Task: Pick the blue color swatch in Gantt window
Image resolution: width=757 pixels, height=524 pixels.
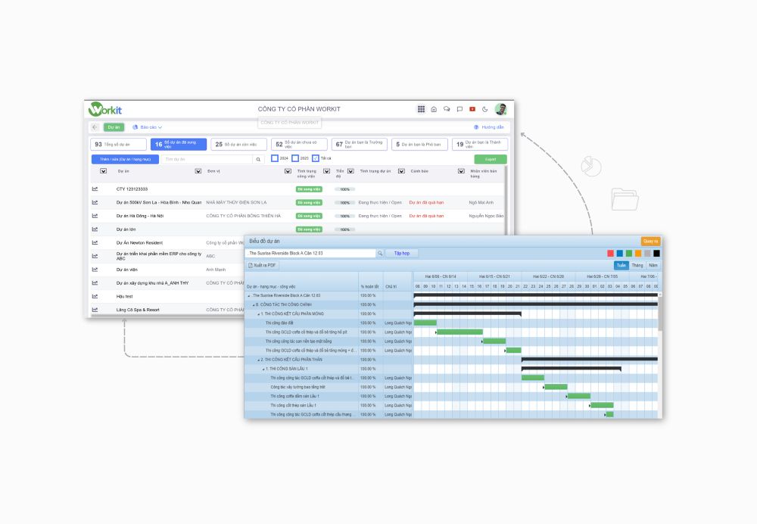Action: tap(619, 253)
